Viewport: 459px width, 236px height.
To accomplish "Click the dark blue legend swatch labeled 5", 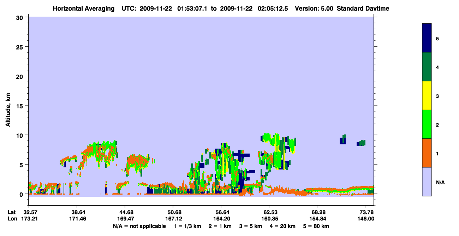I will [427, 38].
